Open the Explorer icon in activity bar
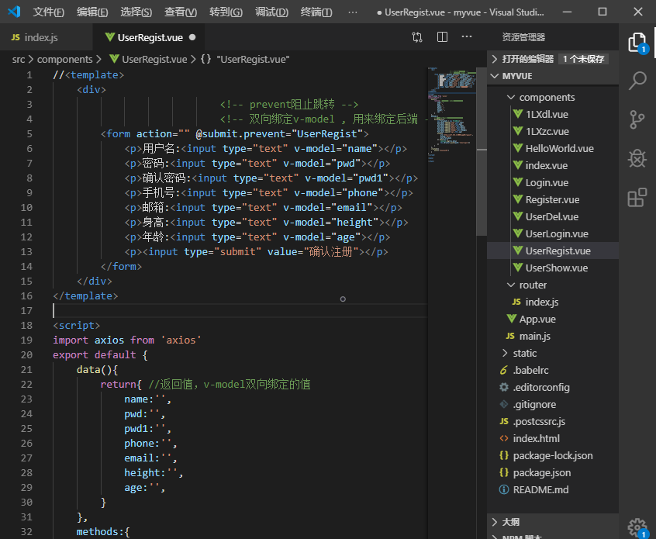 (x=637, y=42)
